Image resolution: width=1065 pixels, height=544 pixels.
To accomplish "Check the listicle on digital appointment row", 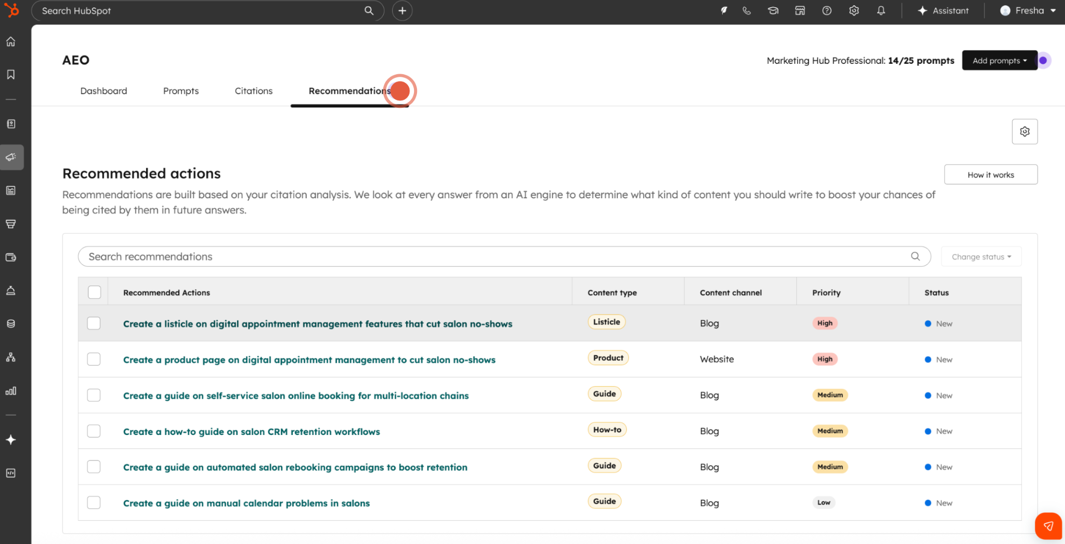I will coord(94,323).
